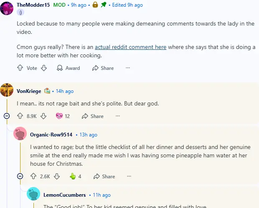The image size is (259, 208).
Task: Click the green award icon on Organic-Row9514's comment
Action: click(x=72, y=176)
